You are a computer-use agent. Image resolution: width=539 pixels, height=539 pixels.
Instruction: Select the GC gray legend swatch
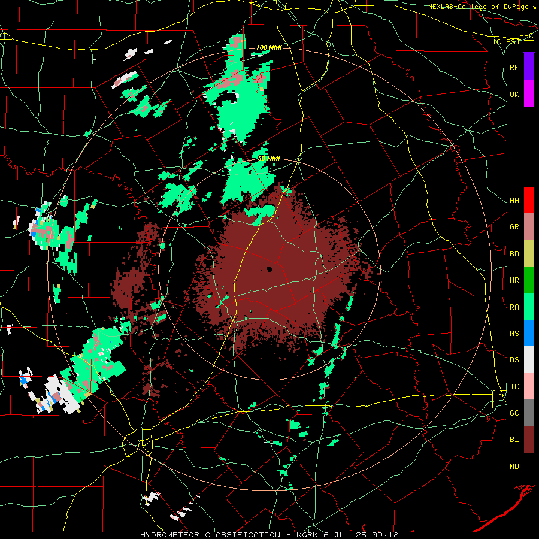coord(529,413)
